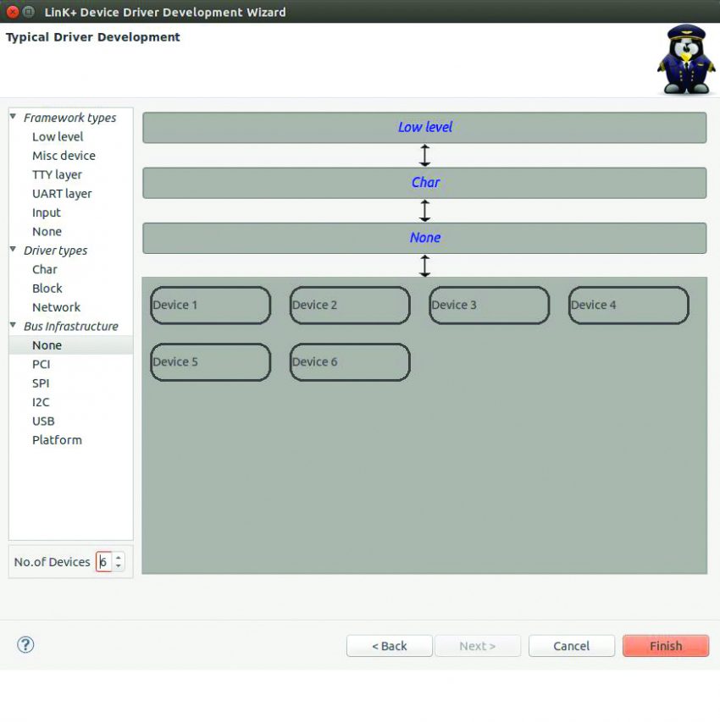
Task: Click the Finish button
Action: point(666,645)
